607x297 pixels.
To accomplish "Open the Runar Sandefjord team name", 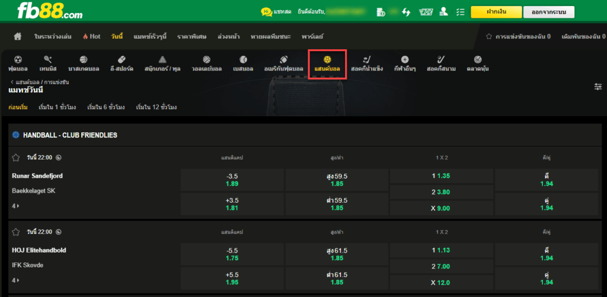I will 37,176.
